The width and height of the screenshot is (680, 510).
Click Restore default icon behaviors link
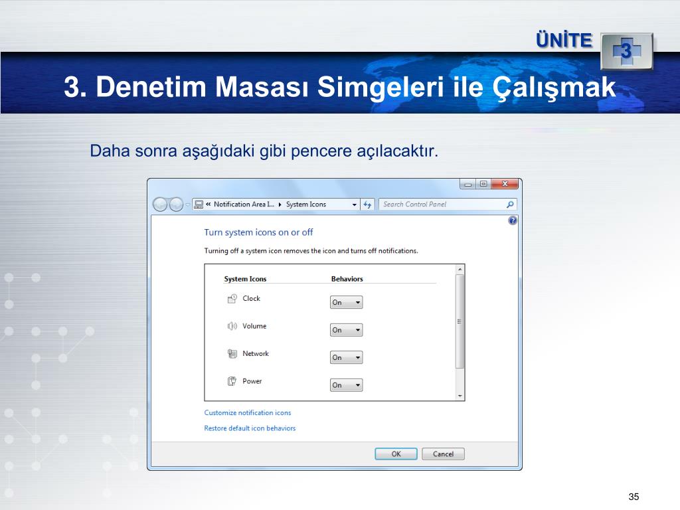point(250,428)
